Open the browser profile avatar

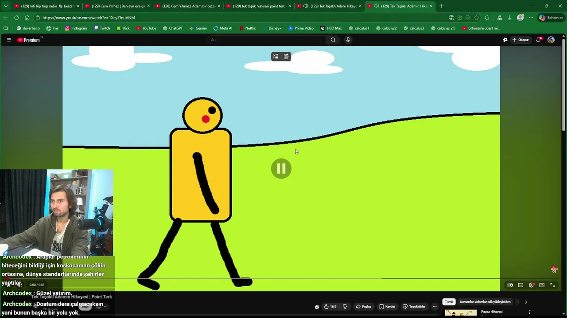coord(520,18)
